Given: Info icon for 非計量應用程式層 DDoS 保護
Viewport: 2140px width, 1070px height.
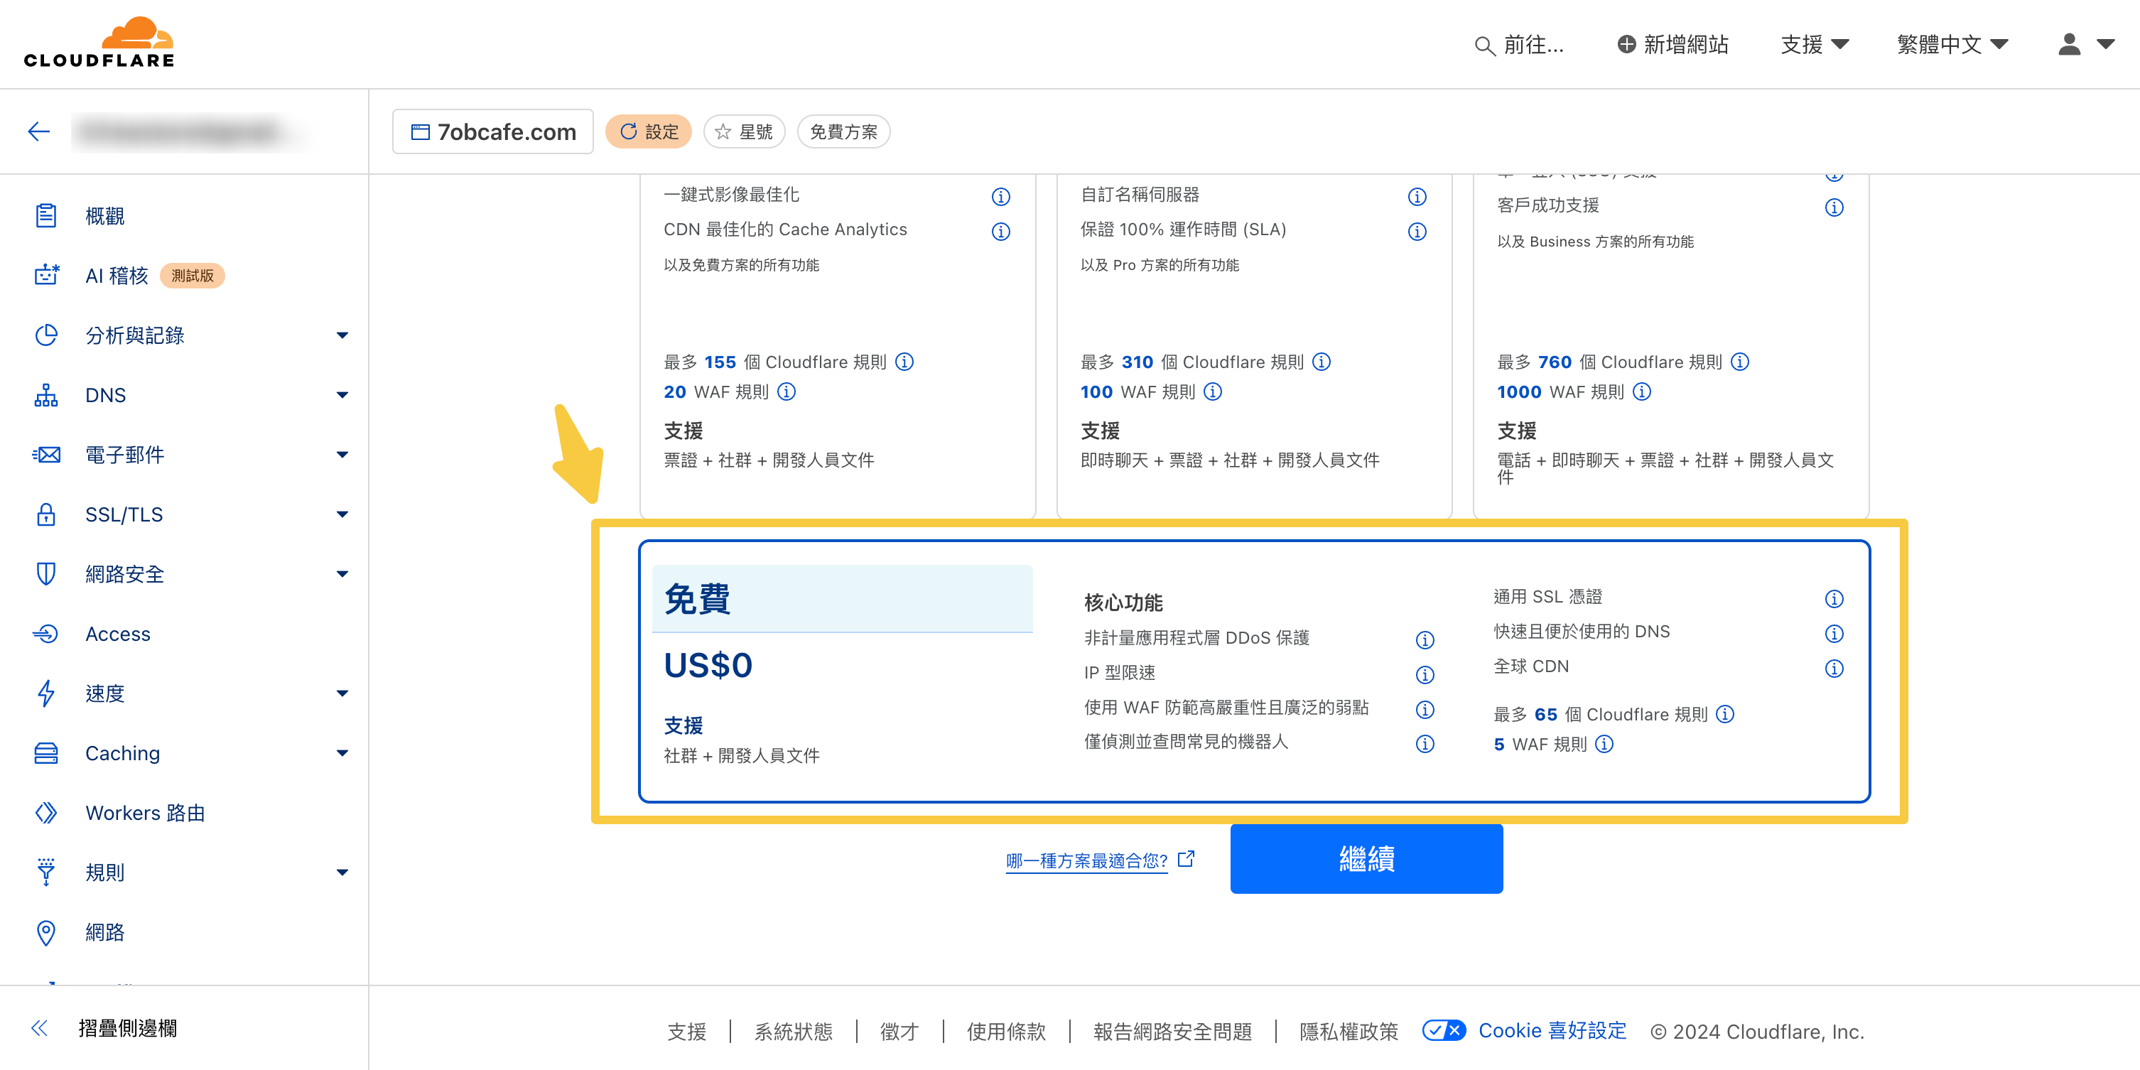Looking at the screenshot, I should click(x=1425, y=639).
